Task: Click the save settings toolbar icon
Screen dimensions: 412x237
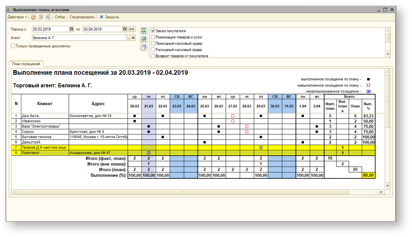Action: click(x=48, y=17)
